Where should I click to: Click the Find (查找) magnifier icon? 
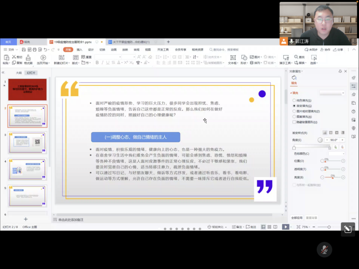click(x=296, y=57)
